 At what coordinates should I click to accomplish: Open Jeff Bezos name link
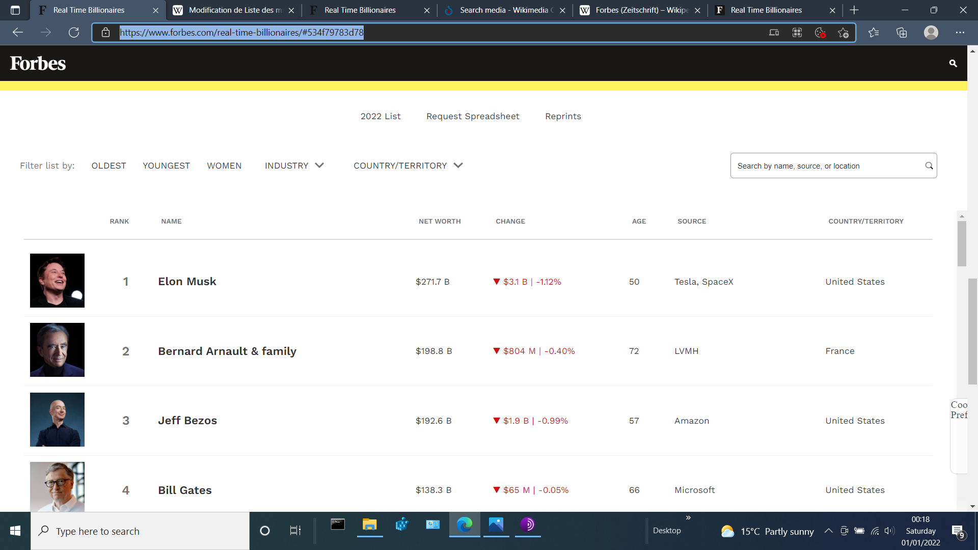pyautogui.click(x=187, y=421)
